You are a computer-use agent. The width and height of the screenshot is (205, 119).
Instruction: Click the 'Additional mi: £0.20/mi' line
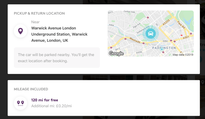[x=51, y=106]
